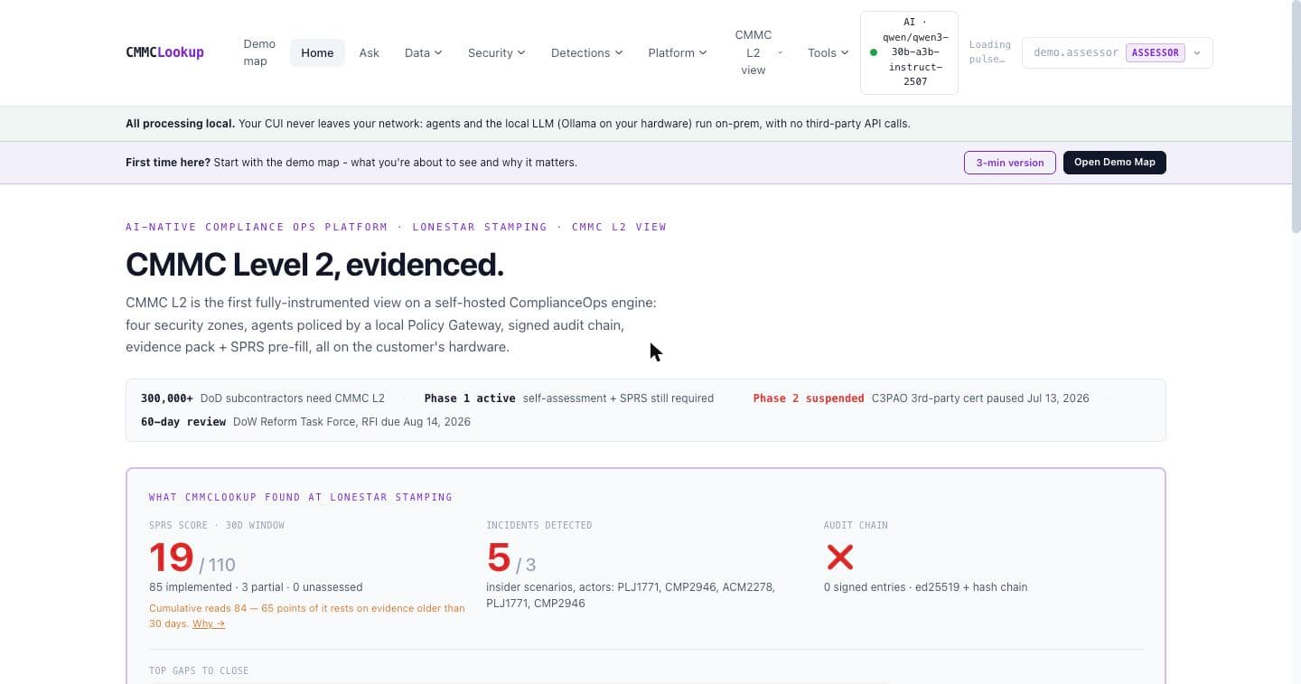Screen dimensions: 1301x684
Task: Follow the Why → link
Action: [x=209, y=623]
